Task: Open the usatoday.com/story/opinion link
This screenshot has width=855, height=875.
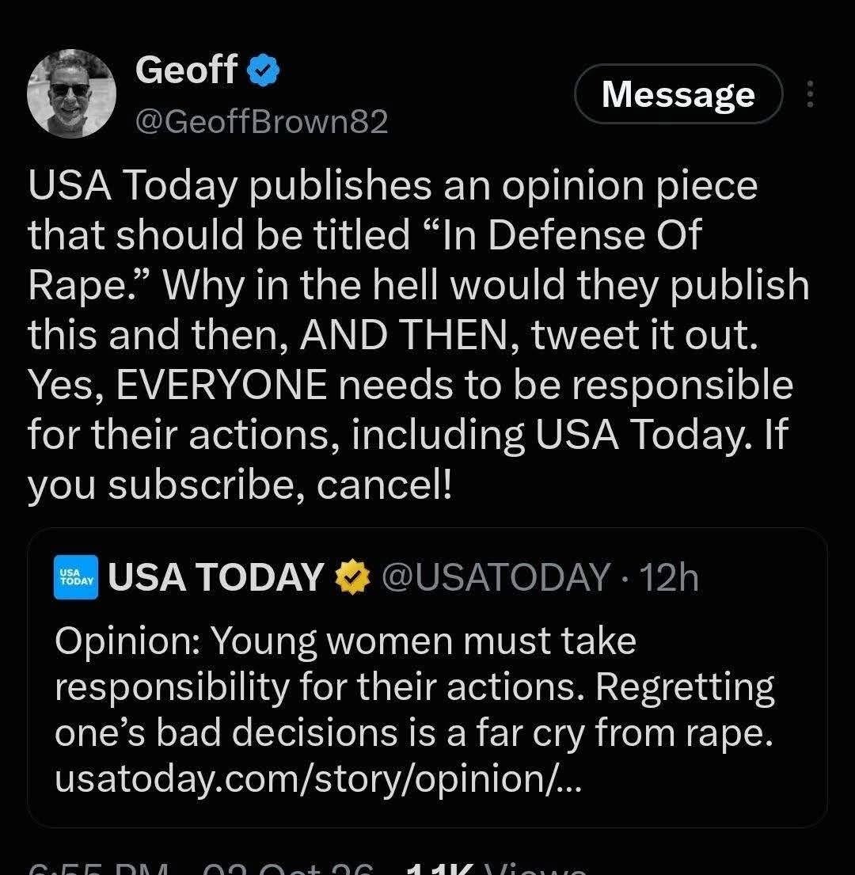Action: tap(318, 779)
